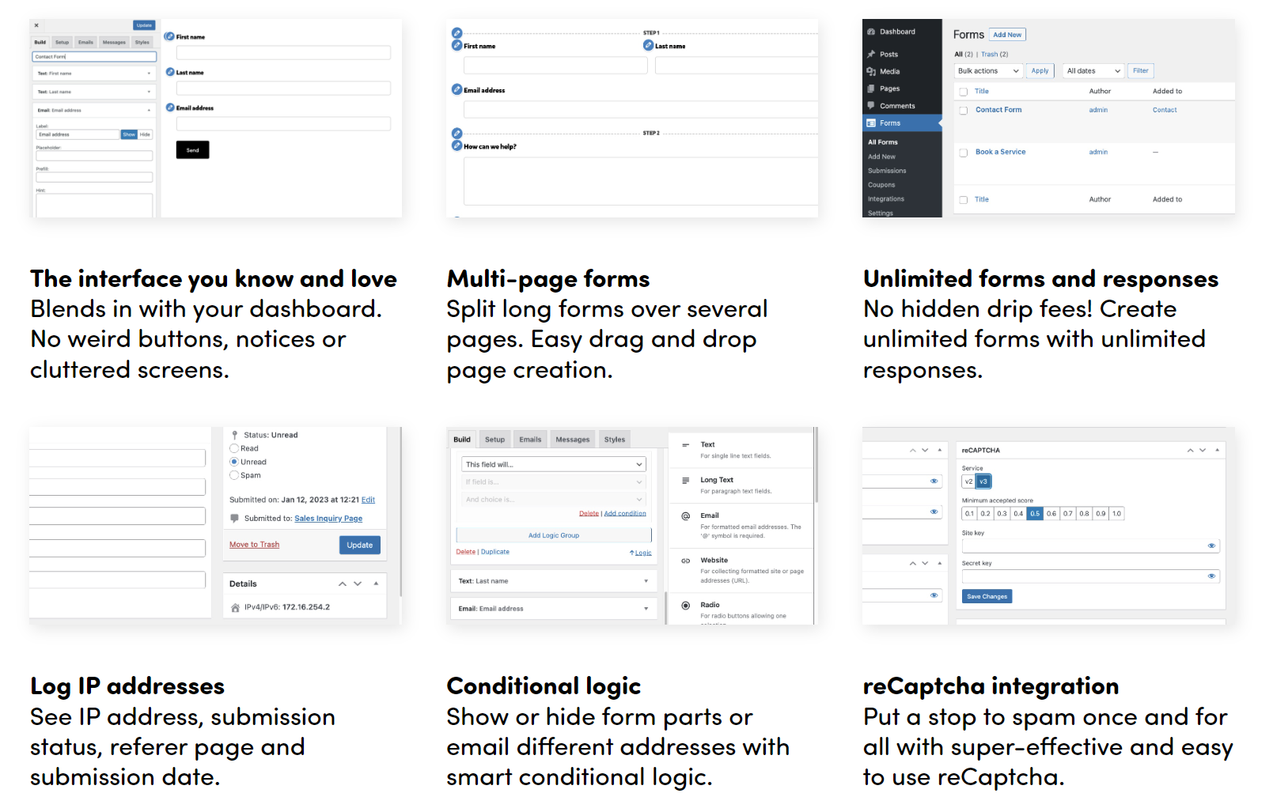Open the Submissions menu item
Screen dimensions: 1273x812
(887, 171)
